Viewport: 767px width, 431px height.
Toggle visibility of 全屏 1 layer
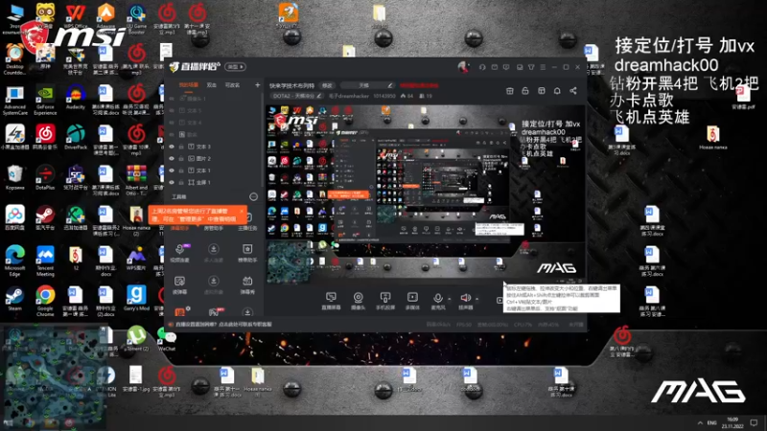pos(172,182)
